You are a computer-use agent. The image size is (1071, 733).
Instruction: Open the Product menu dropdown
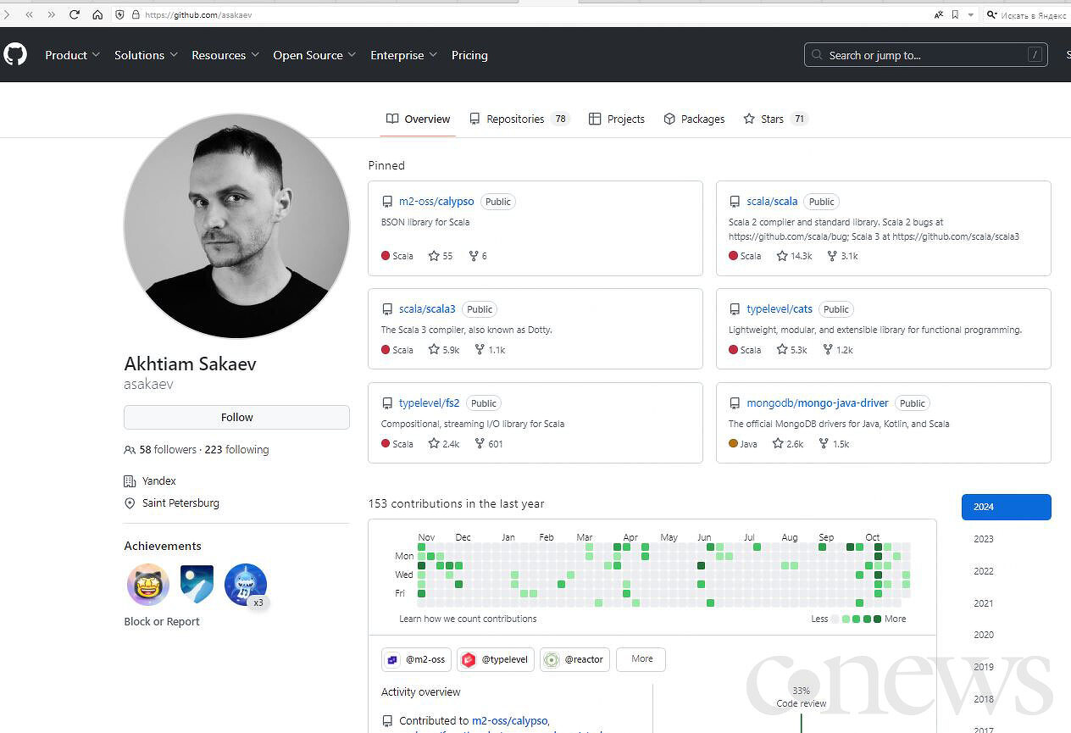click(73, 55)
